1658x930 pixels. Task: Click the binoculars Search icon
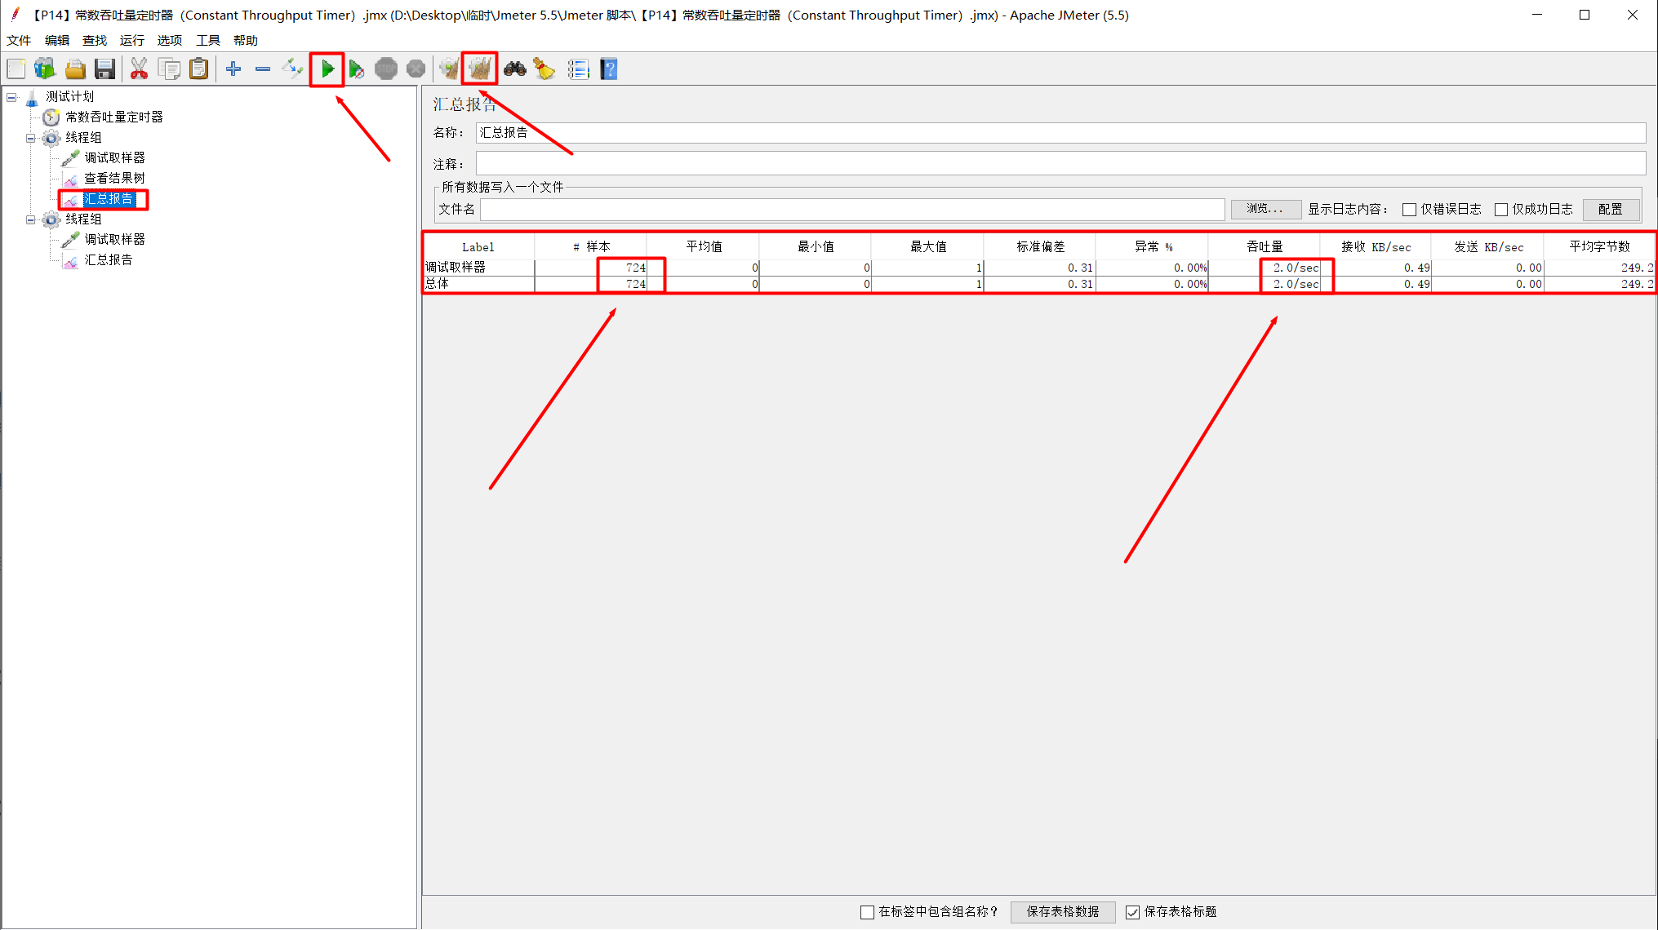pyautogui.click(x=514, y=69)
